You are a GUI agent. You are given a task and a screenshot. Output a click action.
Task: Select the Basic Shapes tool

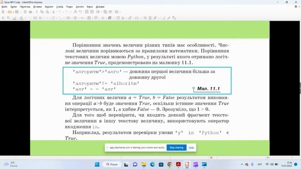click(69, 18)
